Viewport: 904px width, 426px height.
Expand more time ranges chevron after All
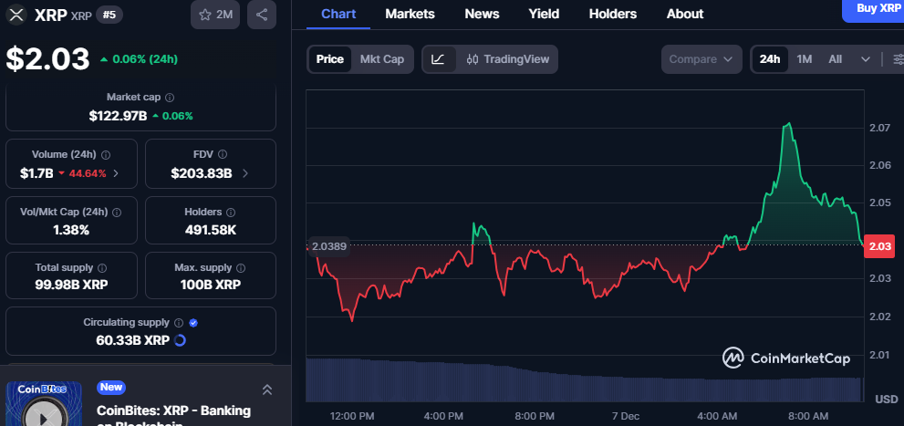pos(865,59)
